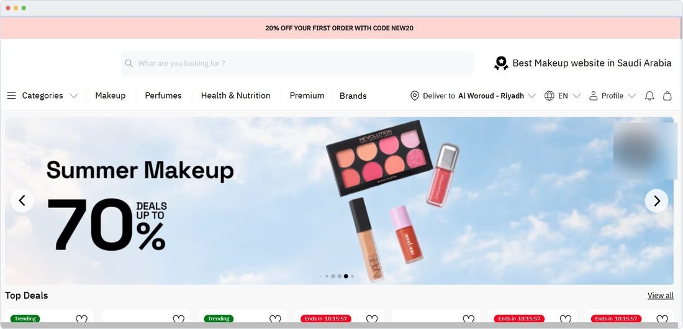This screenshot has height=329, width=683.
Task: Open the hamburger menu icon next to Categories
Action: (11, 96)
